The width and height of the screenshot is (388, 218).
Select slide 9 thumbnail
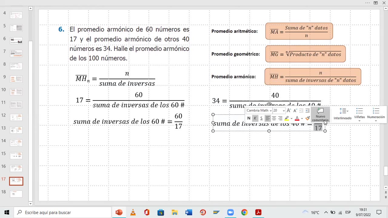point(16,79)
